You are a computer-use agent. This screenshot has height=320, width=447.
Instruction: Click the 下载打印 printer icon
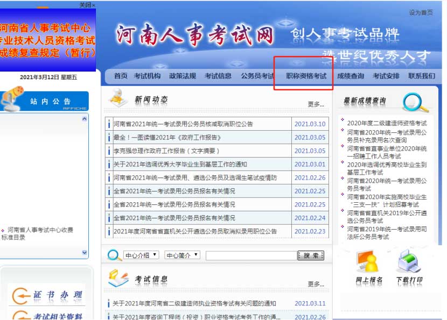click(x=409, y=264)
